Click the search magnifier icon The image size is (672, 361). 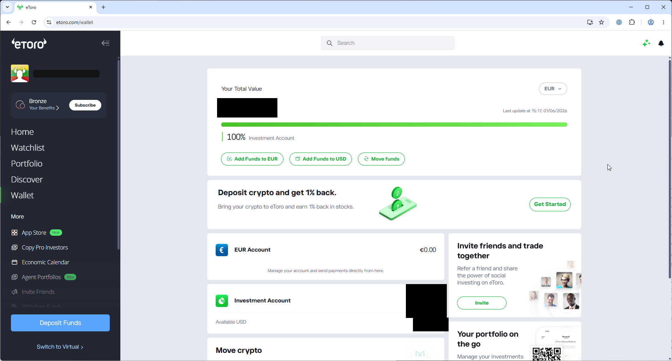(330, 43)
